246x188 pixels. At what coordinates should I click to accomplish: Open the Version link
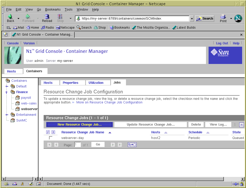(x=29, y=43)
